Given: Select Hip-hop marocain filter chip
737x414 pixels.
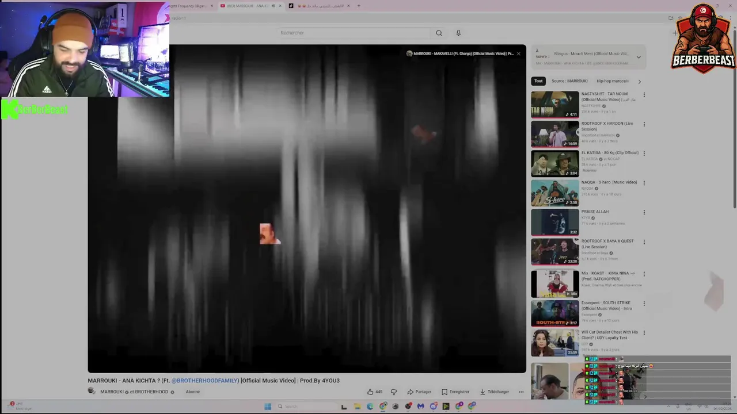Looking at the screenshot, I should click(x=612, y=81).
